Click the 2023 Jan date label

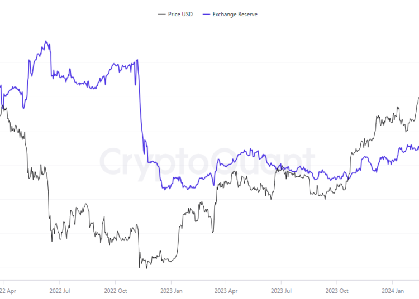pos(171,291)
